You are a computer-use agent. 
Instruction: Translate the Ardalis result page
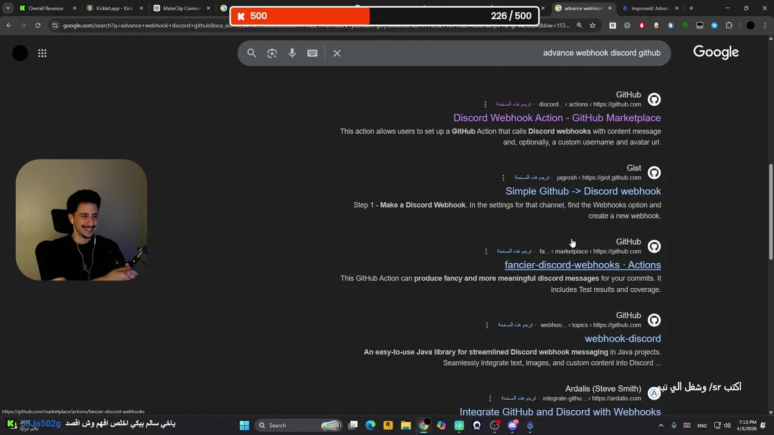(x=518, y=398)
